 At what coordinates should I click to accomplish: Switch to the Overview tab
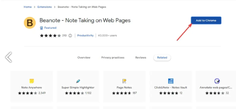[84, 57]
